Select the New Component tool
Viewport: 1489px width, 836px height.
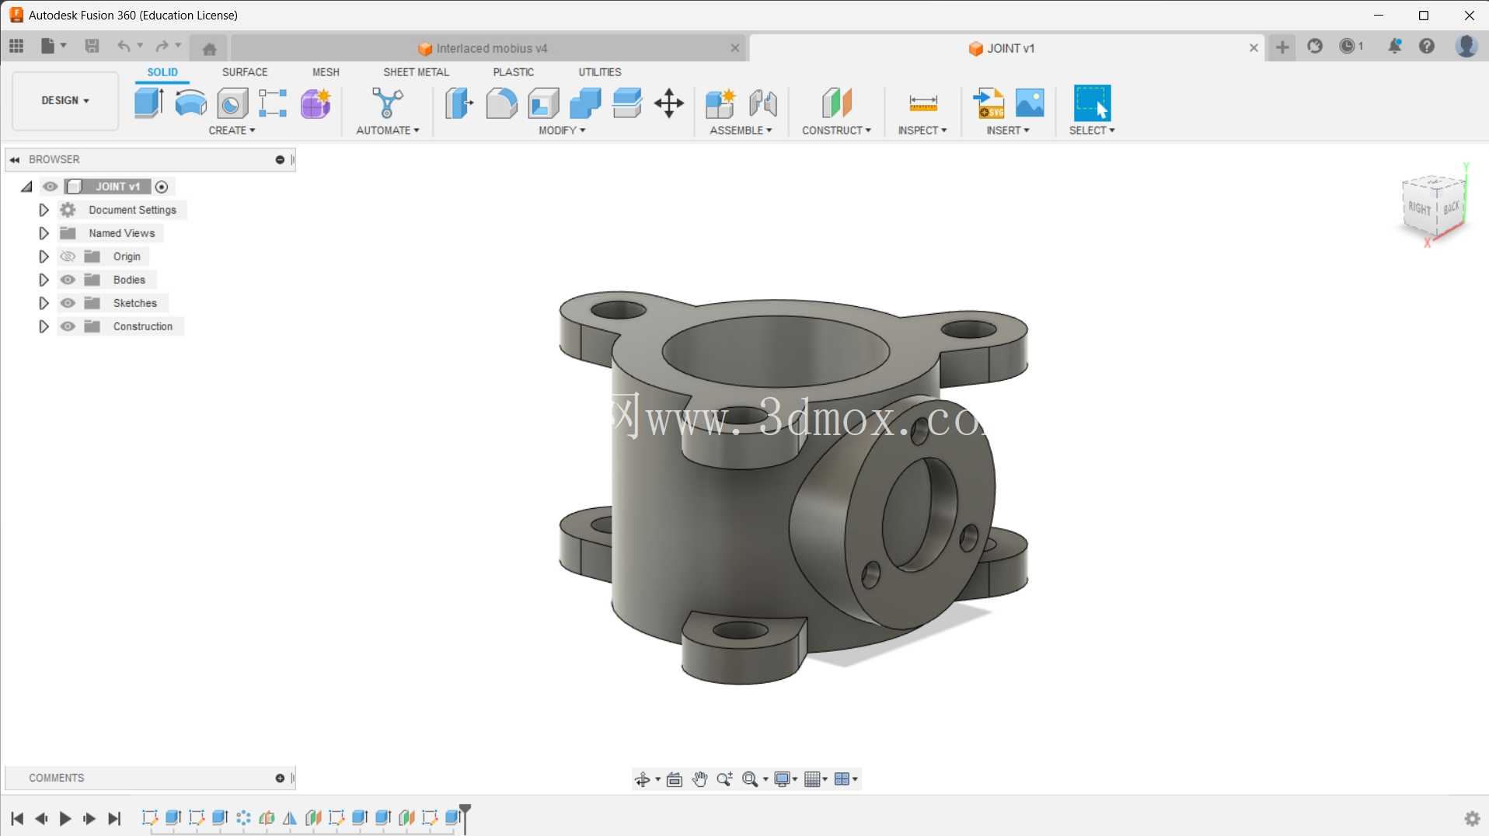pos(720,103)
